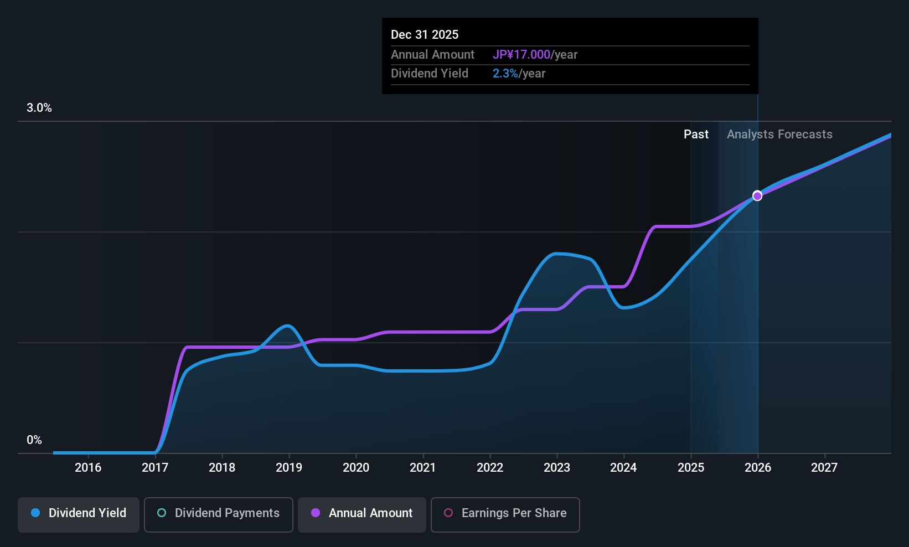The image size is (909, 547).
Task: Click the JP¥17.000 annual amount in tooltip
Action: point(521,55)
